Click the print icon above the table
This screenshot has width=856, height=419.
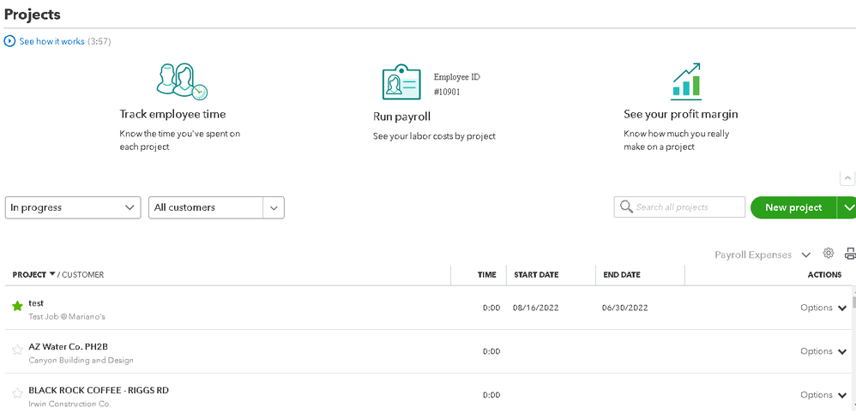(850, 254)
